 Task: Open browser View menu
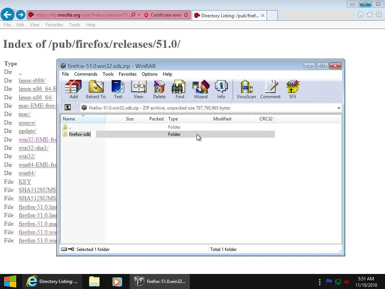point(35,25)
